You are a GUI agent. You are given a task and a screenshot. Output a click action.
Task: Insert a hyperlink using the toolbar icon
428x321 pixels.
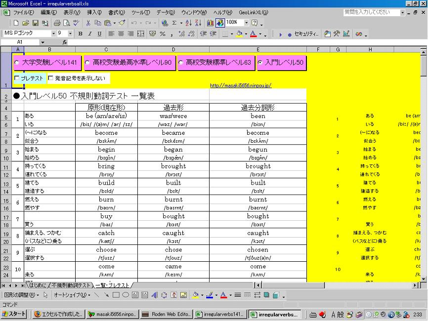(165, 22)
